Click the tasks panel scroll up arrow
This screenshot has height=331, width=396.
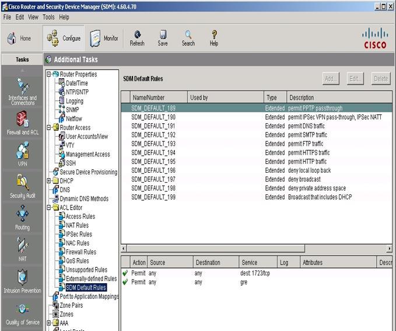point(22,71)
